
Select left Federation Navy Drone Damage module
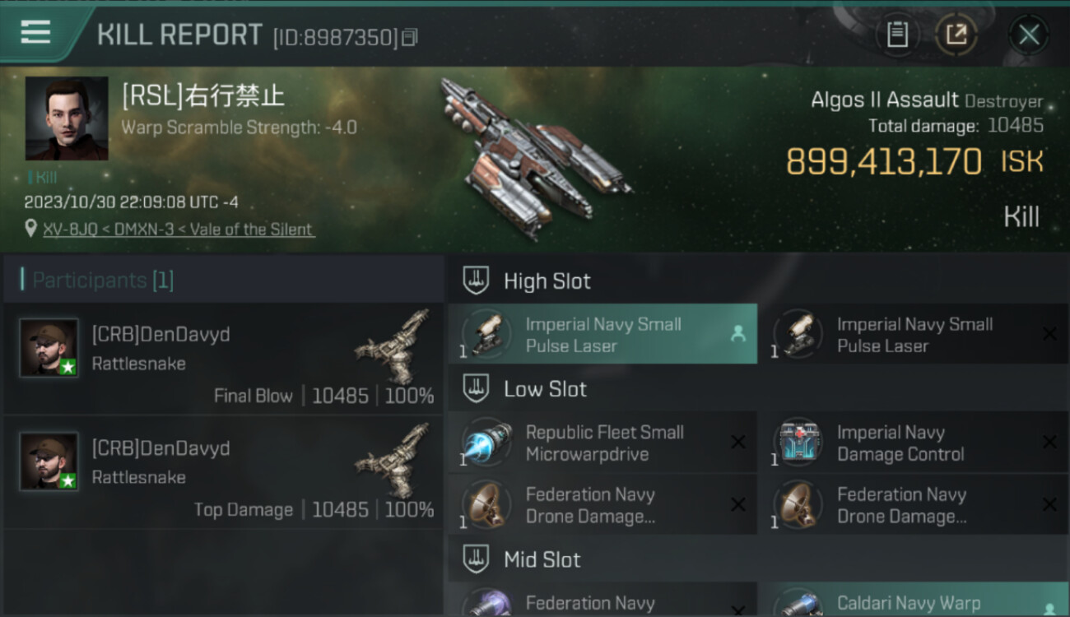[602, 505]
